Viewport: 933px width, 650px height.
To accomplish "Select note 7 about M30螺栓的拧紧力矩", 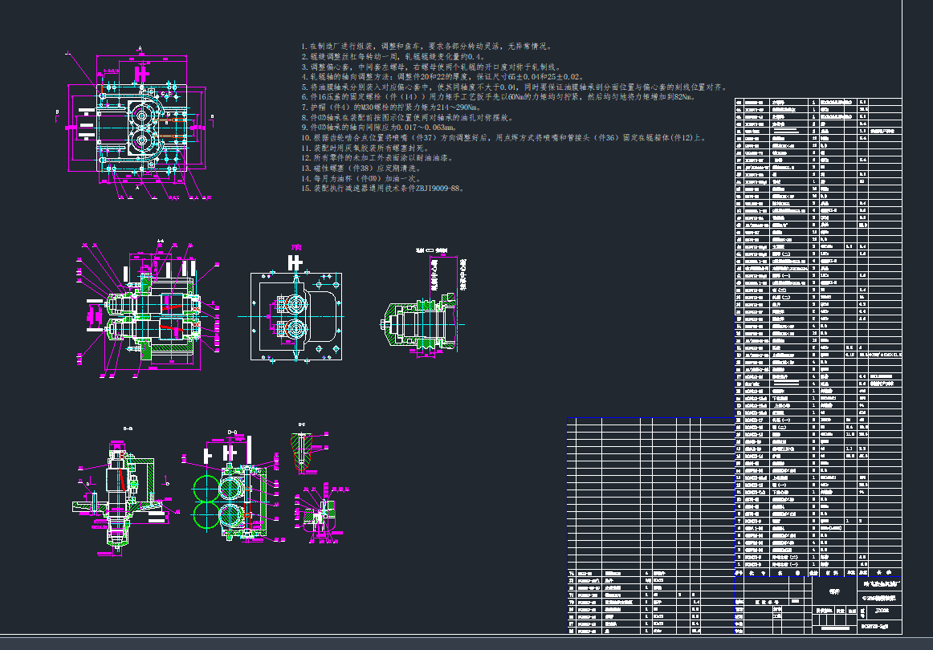I will pos(391,107).
